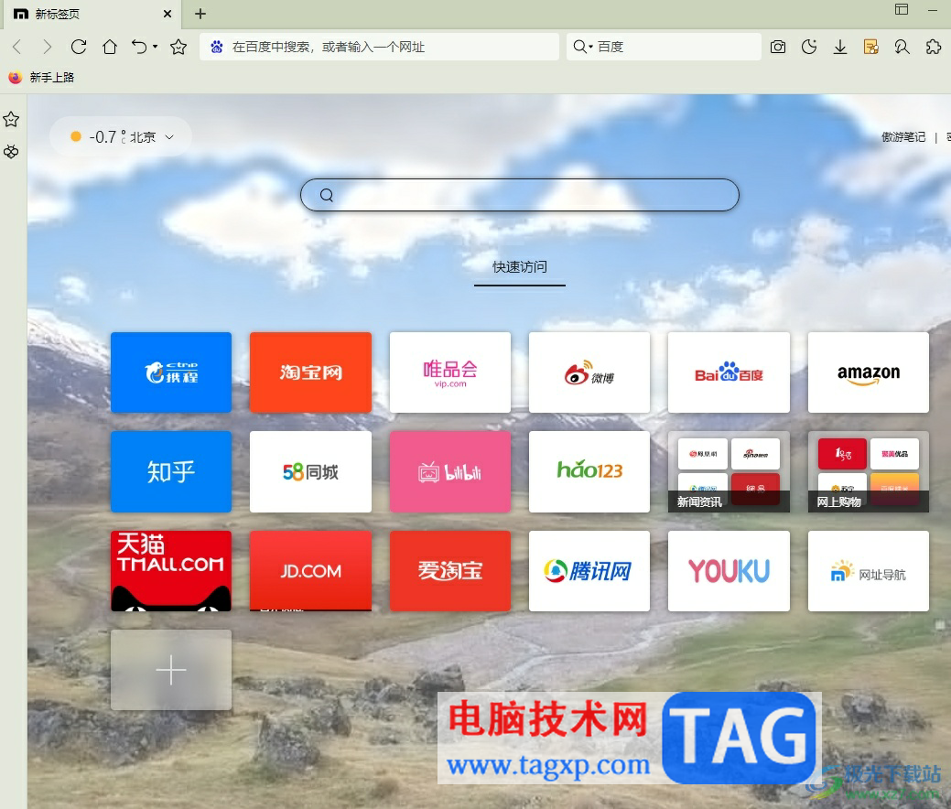
Task: Select the 快速访问 tab
Action: click(520, 267)
